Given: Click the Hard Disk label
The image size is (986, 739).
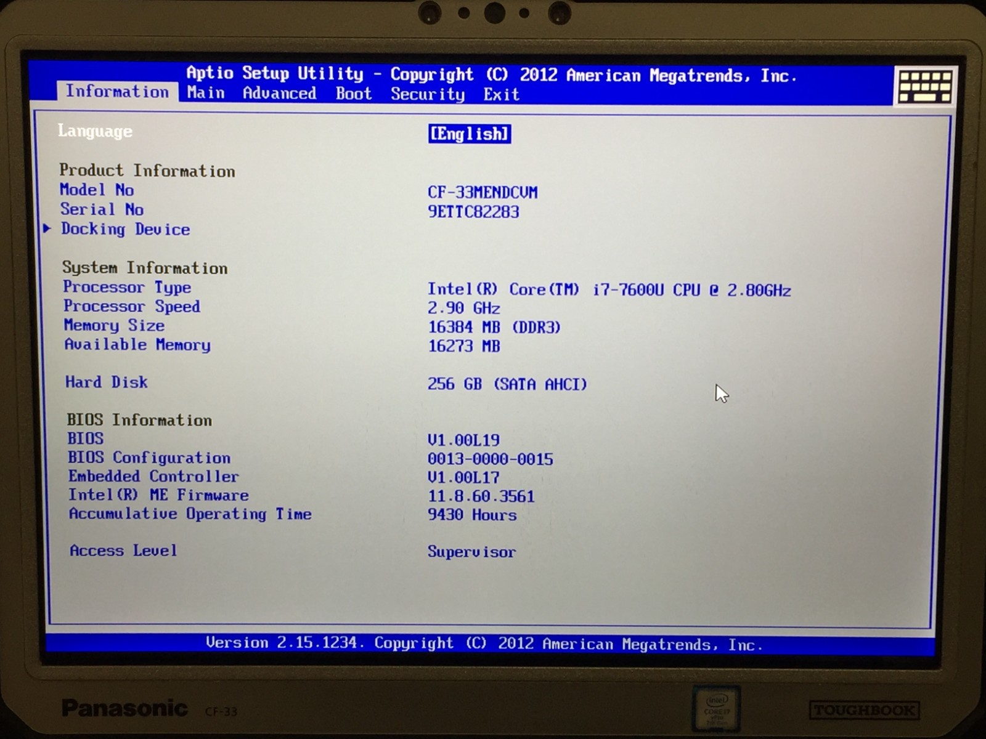Looking at the screenshot, I should tap(107, 382).
